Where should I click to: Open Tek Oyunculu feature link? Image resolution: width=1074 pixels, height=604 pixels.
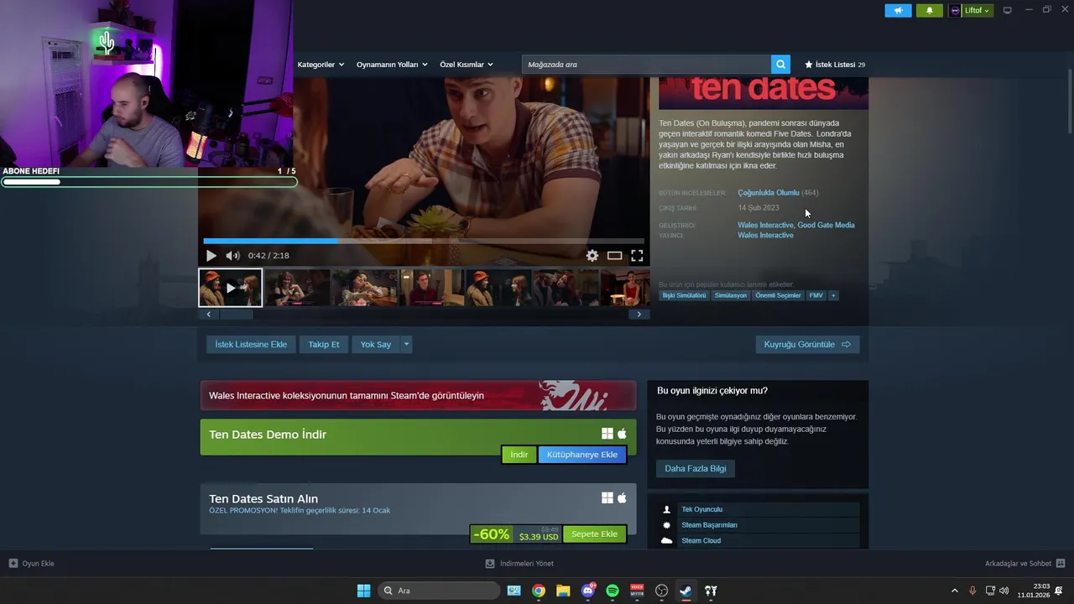coord(701,509)
